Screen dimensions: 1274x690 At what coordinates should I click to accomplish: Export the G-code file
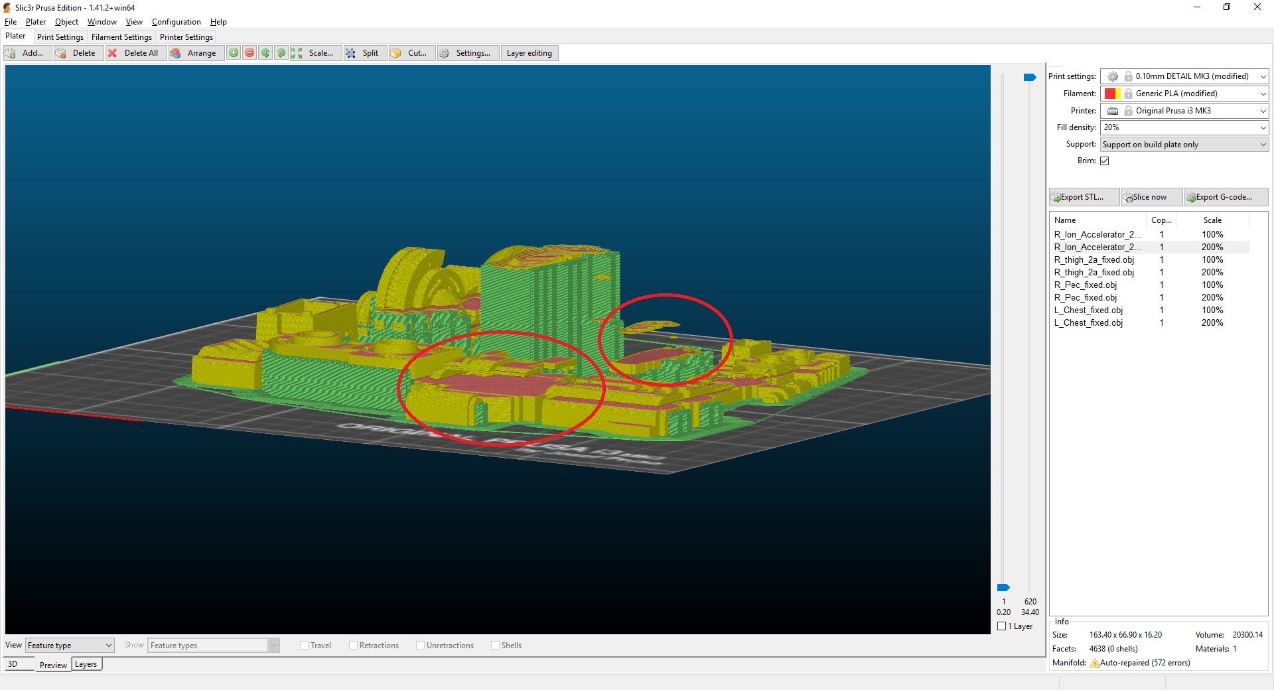click(x=1226, y=197)
